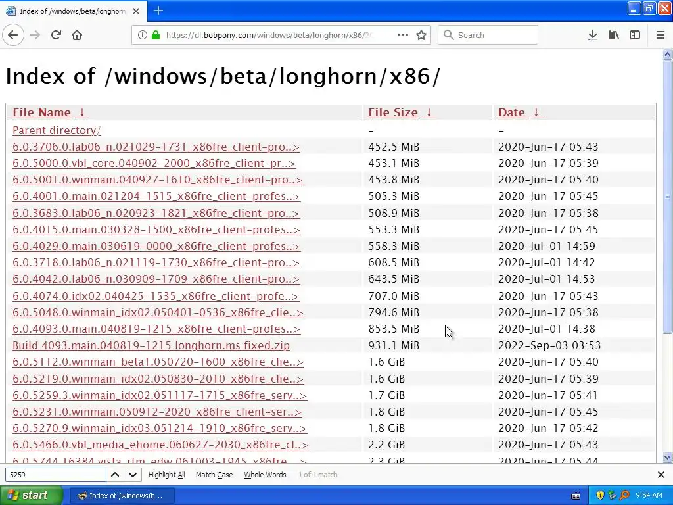Image resolution: width=673 pixels, height=505 pixels.
Task: Go to the Firefox home page
Action: point(77,35)
